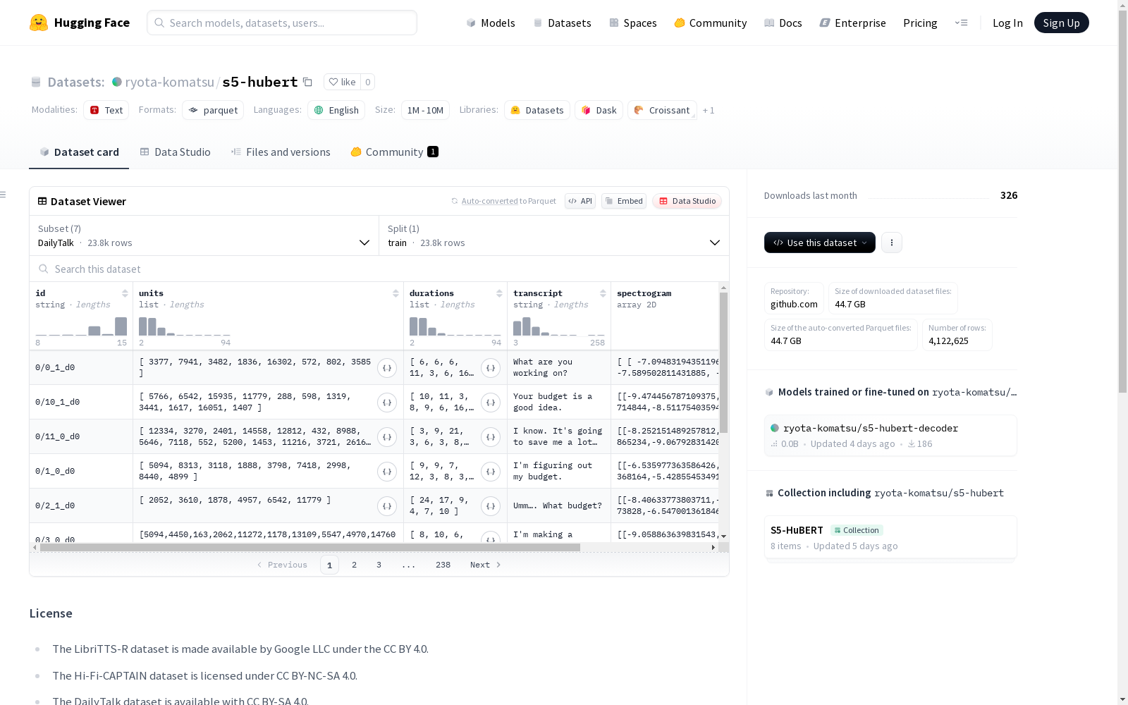The image size is (1128, 705).
Task: Go to page 2 of the dataset
Action: click(354, 565)
